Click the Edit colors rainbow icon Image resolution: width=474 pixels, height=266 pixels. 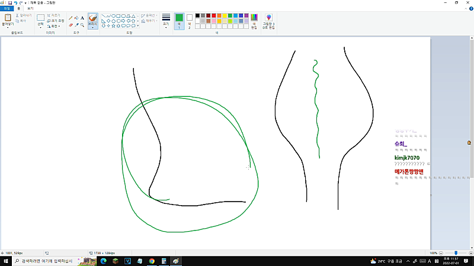(x=254, y=18)
